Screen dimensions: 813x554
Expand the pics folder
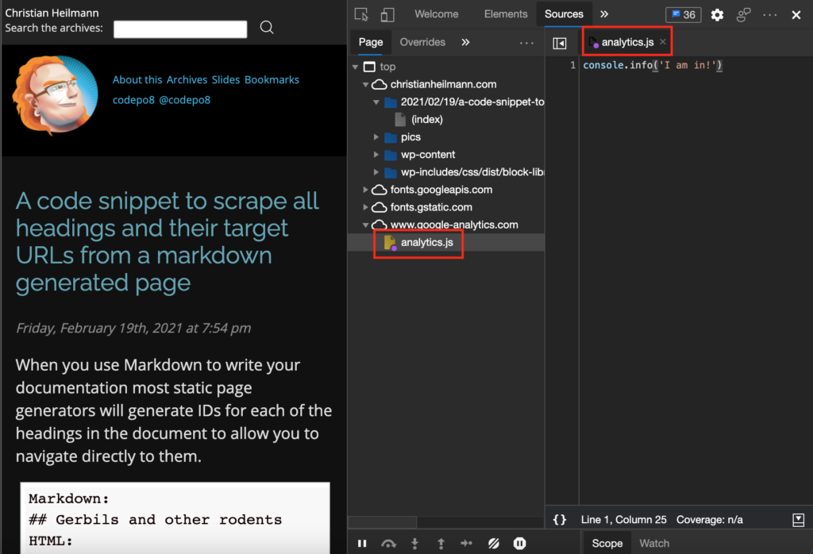point(376,137)
